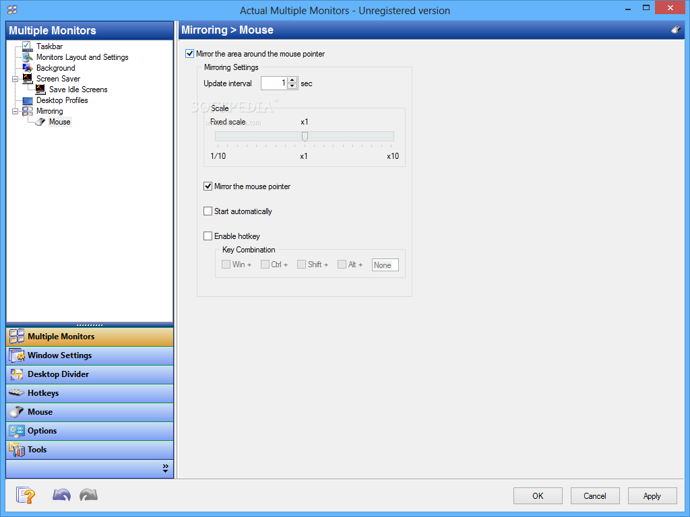Select Mirroring in the tree
The height and width of the screenshot is (517, 690).
[x=49, y=111]
